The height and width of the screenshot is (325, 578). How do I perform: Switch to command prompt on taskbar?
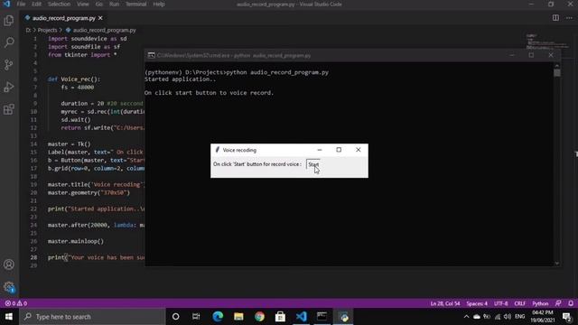(x=322, y=317)
